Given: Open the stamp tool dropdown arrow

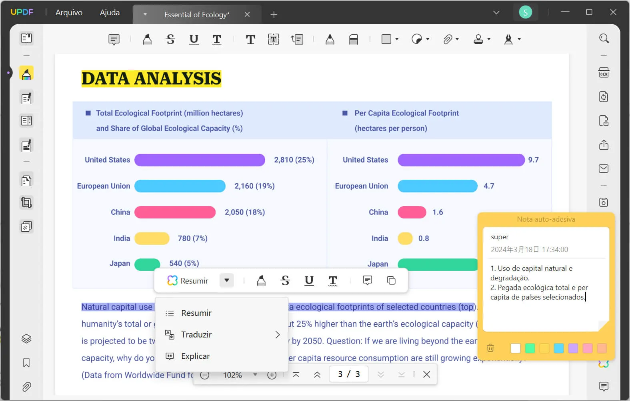Looking at the screenshot, I should pyautogui.click(x=489, y=39).
